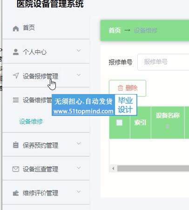Click the list icon beside 设备维修管理
This screenshot has height=210, width=189.
point(16,100)
